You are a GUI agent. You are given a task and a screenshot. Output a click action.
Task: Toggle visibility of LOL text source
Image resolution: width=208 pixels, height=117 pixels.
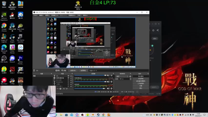tap(68, 76)
